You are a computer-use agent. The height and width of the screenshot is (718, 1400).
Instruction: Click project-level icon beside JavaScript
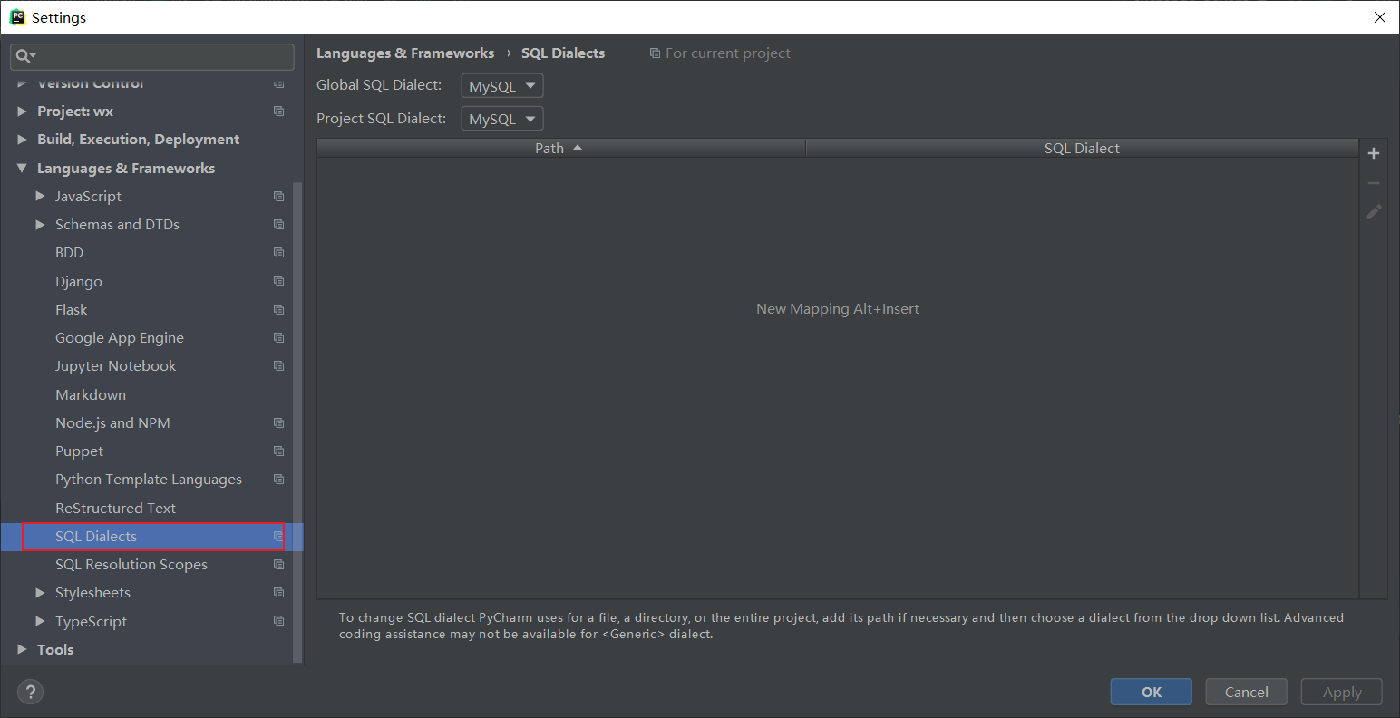[x=279, y=197]
